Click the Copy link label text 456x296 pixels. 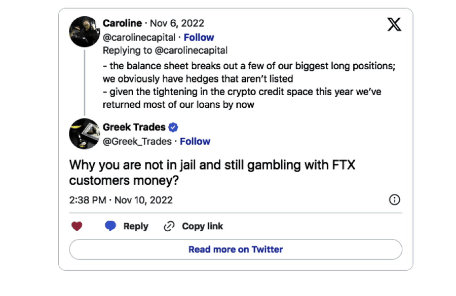click(x=202, y=226)
